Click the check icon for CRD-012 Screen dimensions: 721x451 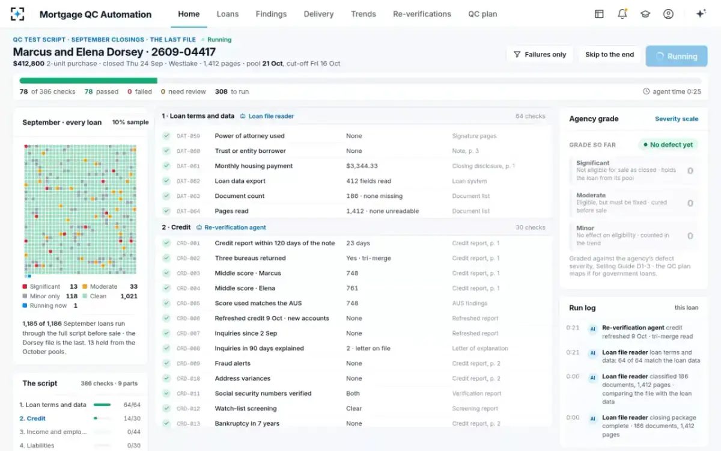click(166, 408)
